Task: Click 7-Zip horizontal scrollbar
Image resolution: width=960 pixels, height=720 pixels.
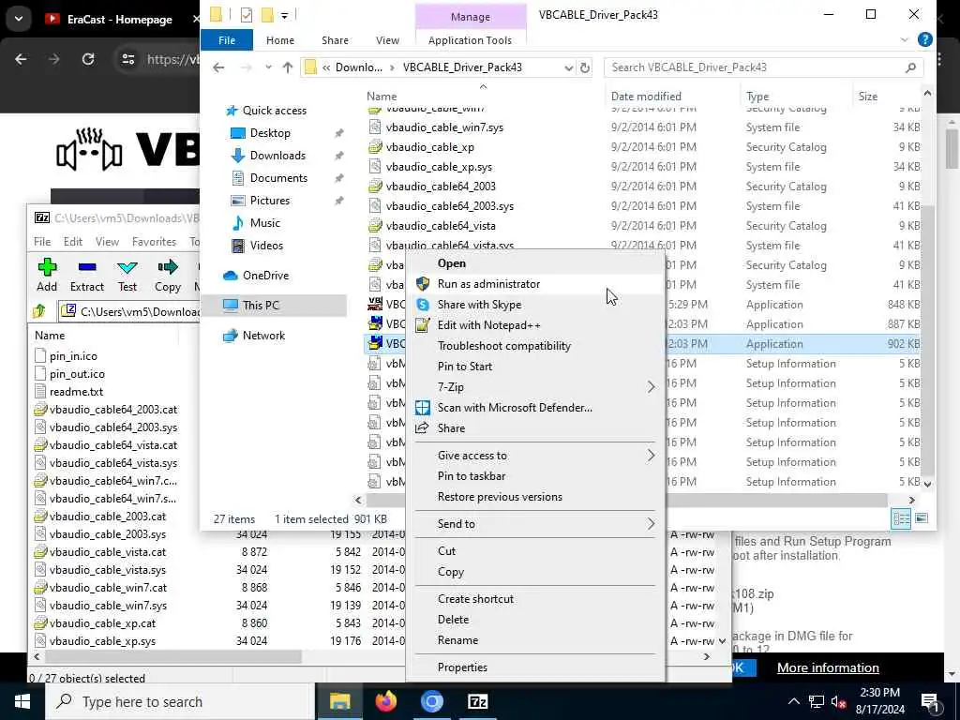Action: click(174, 656)
